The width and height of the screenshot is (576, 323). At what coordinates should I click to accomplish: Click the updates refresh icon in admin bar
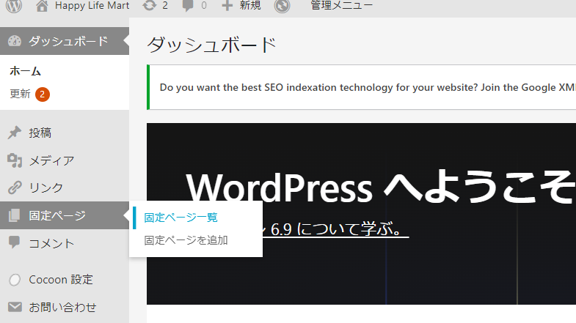[150, 6]
